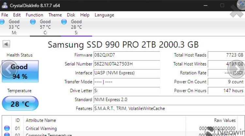Screen dimensions: 245x136
Task: Click the Features field S.M.A.R.T., TRIM
Action: (169, 109)
